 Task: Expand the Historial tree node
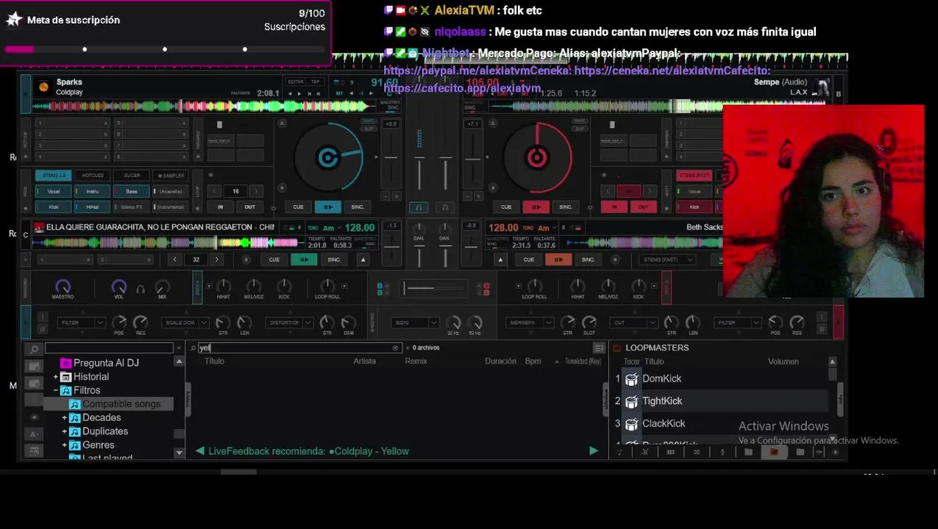[x=55, y=377]
